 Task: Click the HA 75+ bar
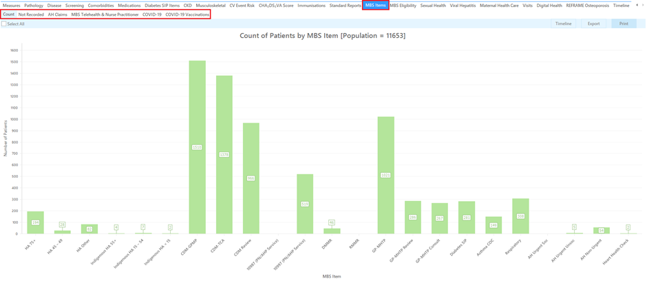(35, 222)
